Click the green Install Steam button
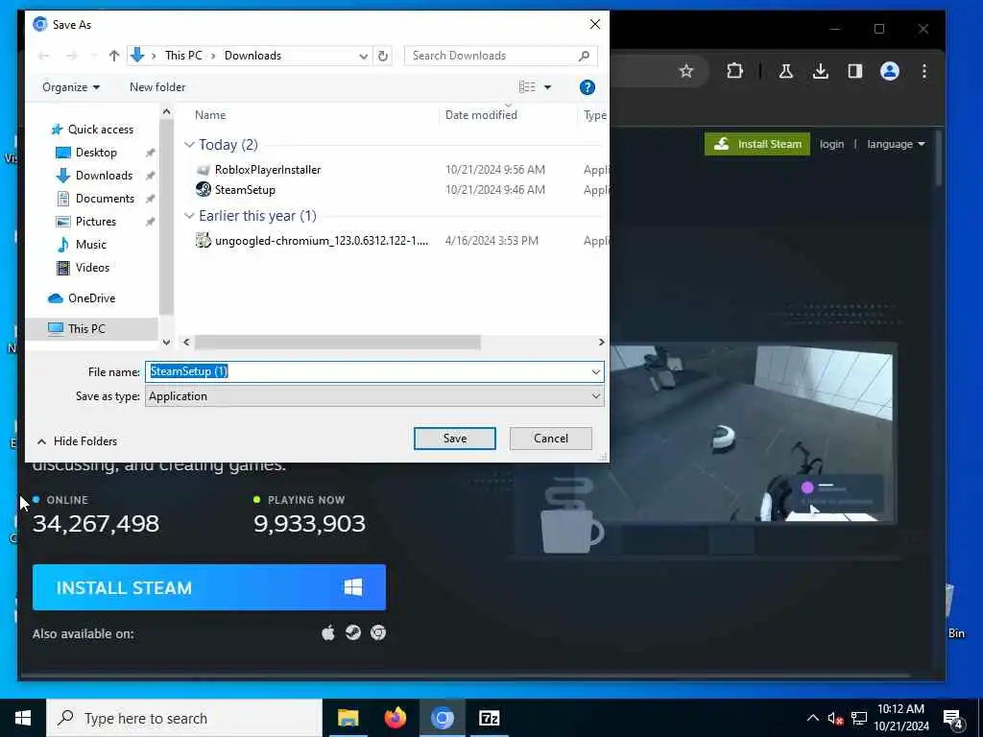 coord(757,144)
